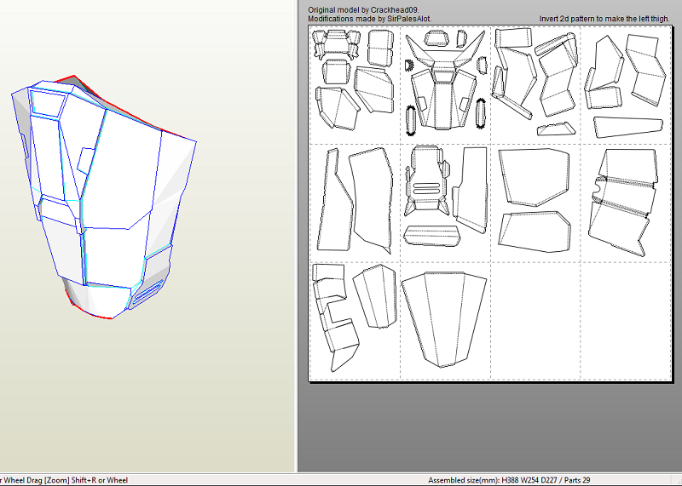Select the upper hexagonal panel on the seventh page
Screen dimensions: 682x486
(x=535, y=176)
